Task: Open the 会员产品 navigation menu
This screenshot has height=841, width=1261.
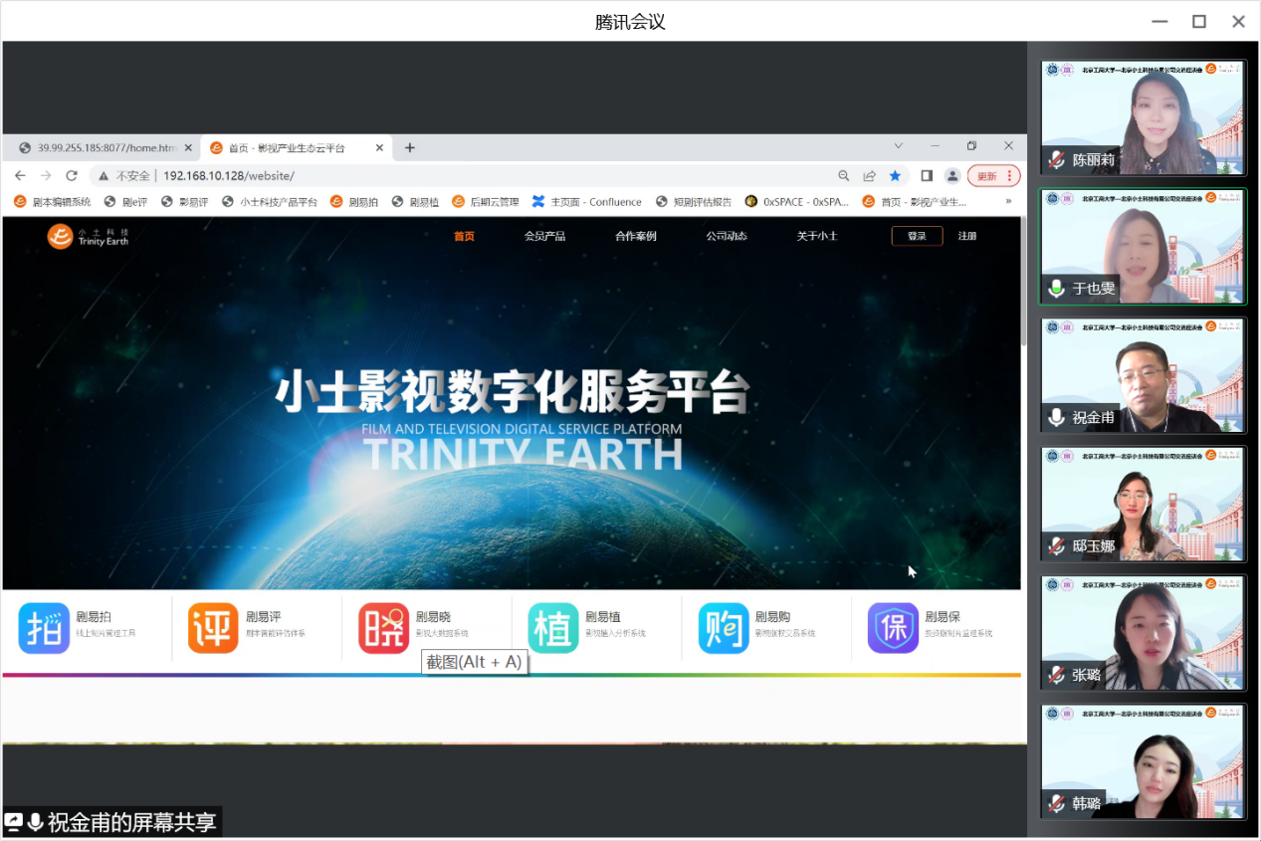Action: pyautogui.click(x=544, y=236)
